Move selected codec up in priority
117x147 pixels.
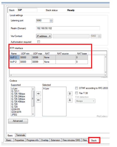tap(70, 94)
